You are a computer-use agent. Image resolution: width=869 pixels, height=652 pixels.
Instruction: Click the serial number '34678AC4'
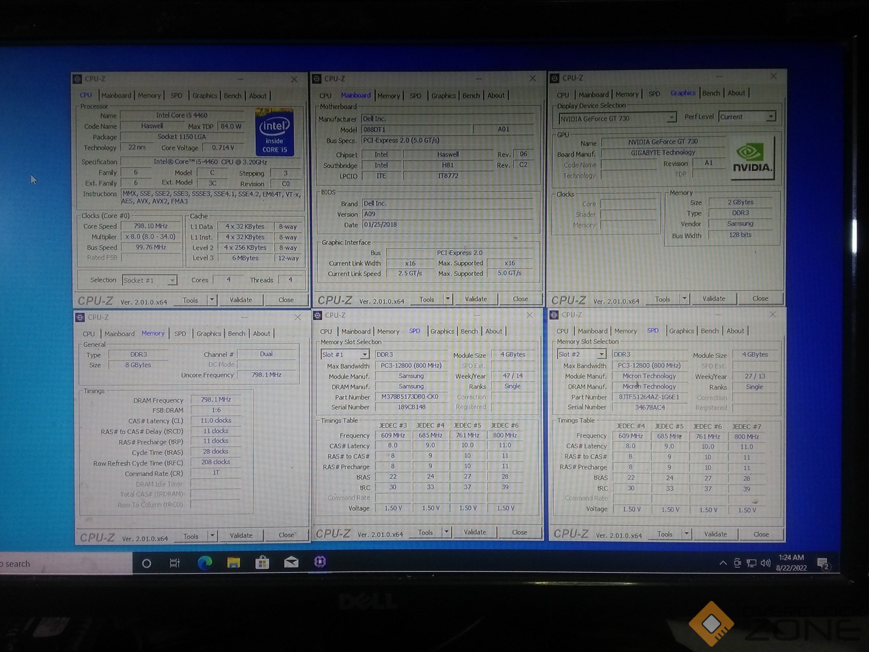click(x=650, y=407)
